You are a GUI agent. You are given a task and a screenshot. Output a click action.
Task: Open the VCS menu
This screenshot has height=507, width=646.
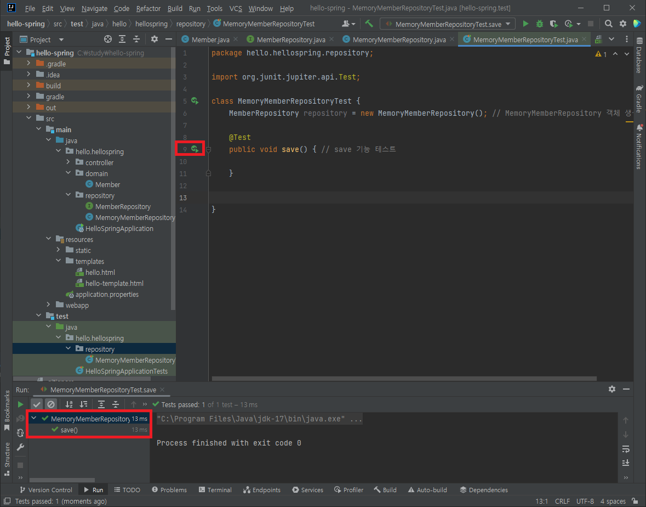(x=236, y=8)
